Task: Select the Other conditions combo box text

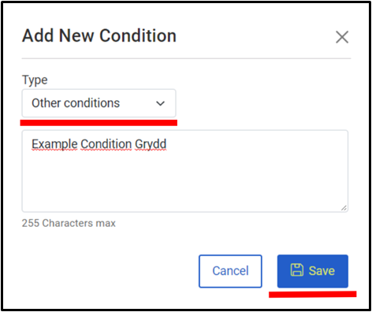Action: (x=76, y=103)
